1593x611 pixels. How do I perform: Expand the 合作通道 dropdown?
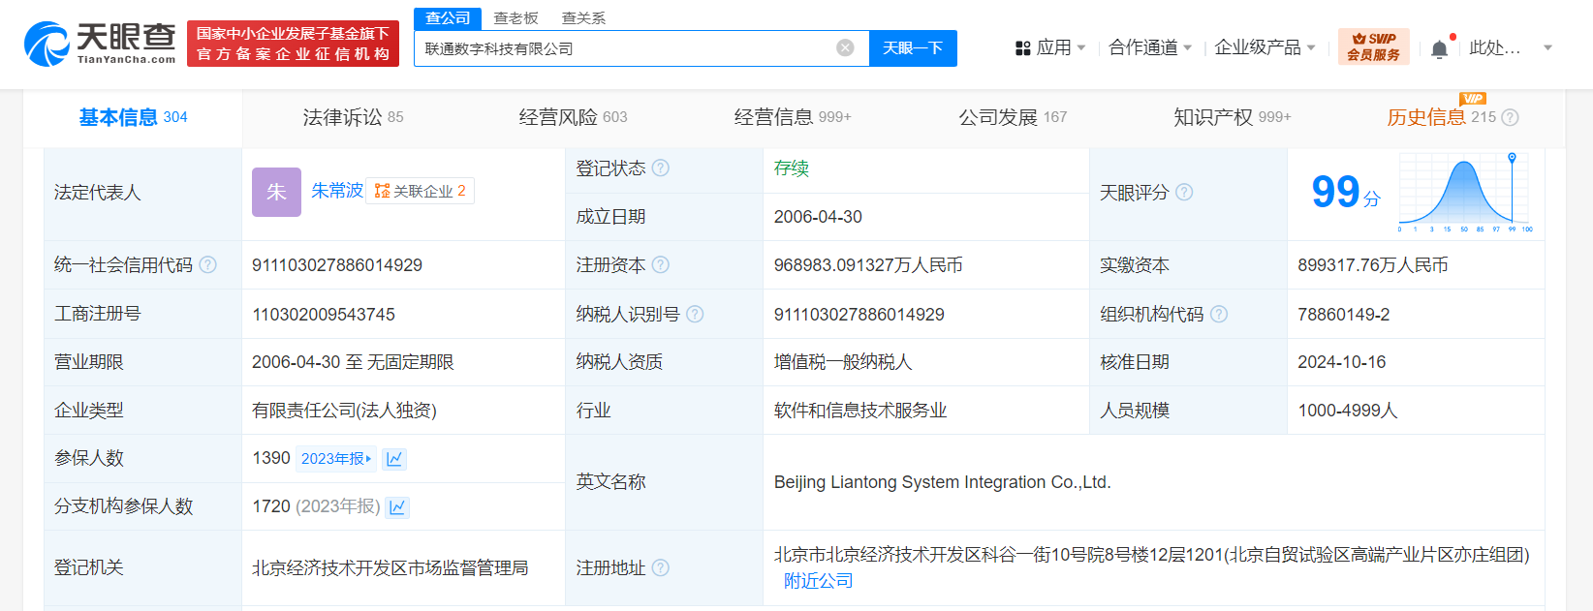(x=1149, y=47)
